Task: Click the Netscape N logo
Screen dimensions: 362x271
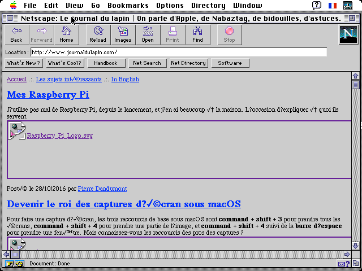Action: coord(348,34)
